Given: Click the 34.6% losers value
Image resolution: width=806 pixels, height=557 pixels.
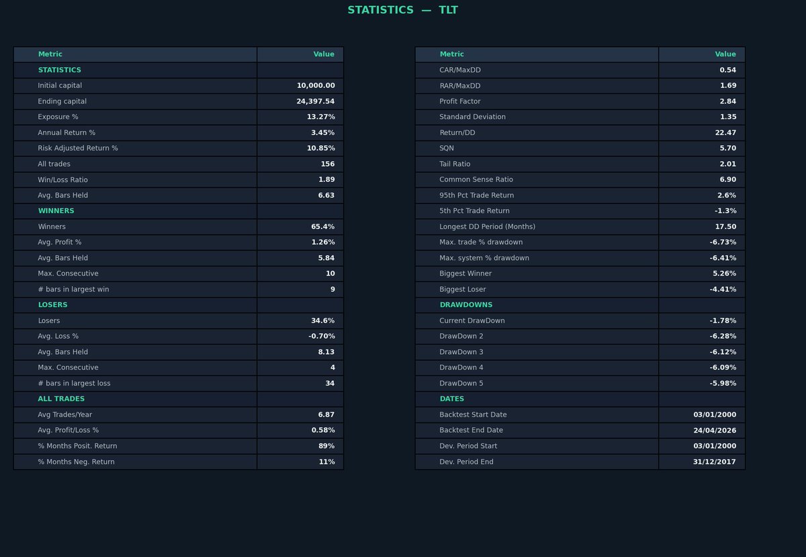Looking at the screenshot, I should pyautogui.click(x=323, y=321).
